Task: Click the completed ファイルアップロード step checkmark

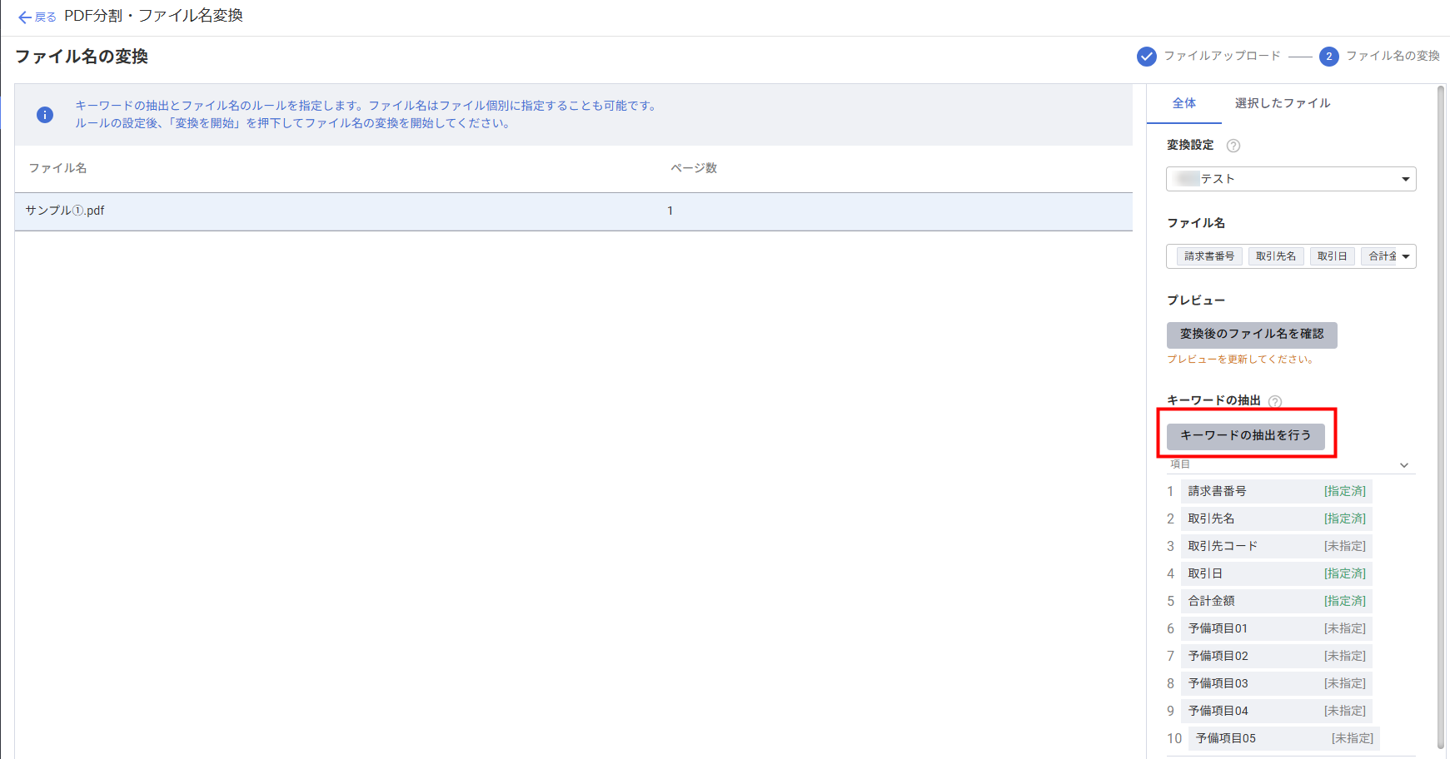Action: 1146,57
